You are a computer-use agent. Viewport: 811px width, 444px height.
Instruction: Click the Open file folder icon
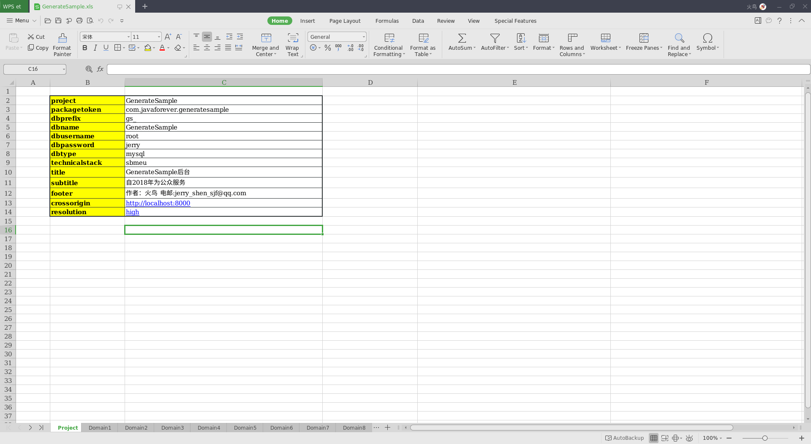point(48,21)
